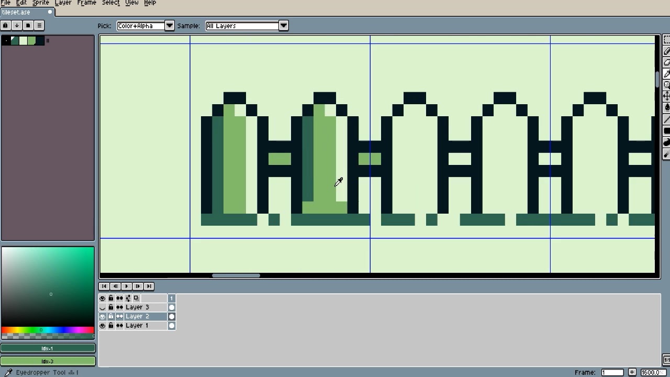Select the Move tool
670x377 pixels.
pos(666,96)
